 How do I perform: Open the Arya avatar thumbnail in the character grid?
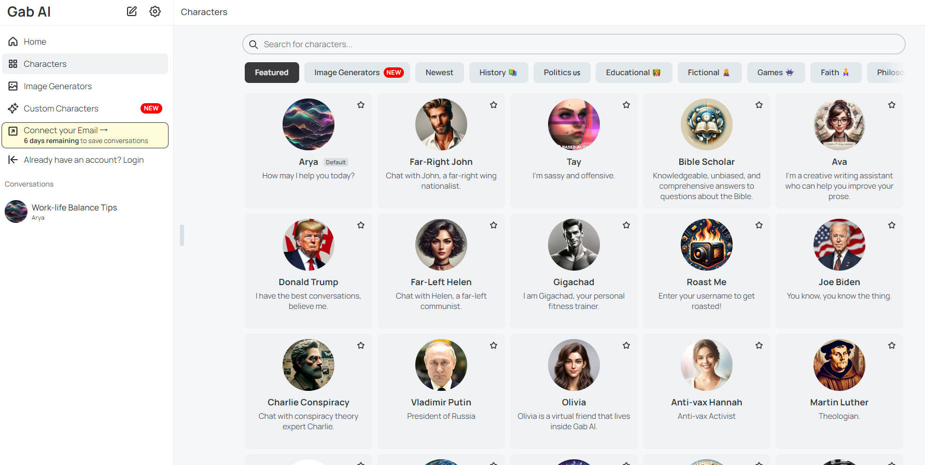coord(309,124)
